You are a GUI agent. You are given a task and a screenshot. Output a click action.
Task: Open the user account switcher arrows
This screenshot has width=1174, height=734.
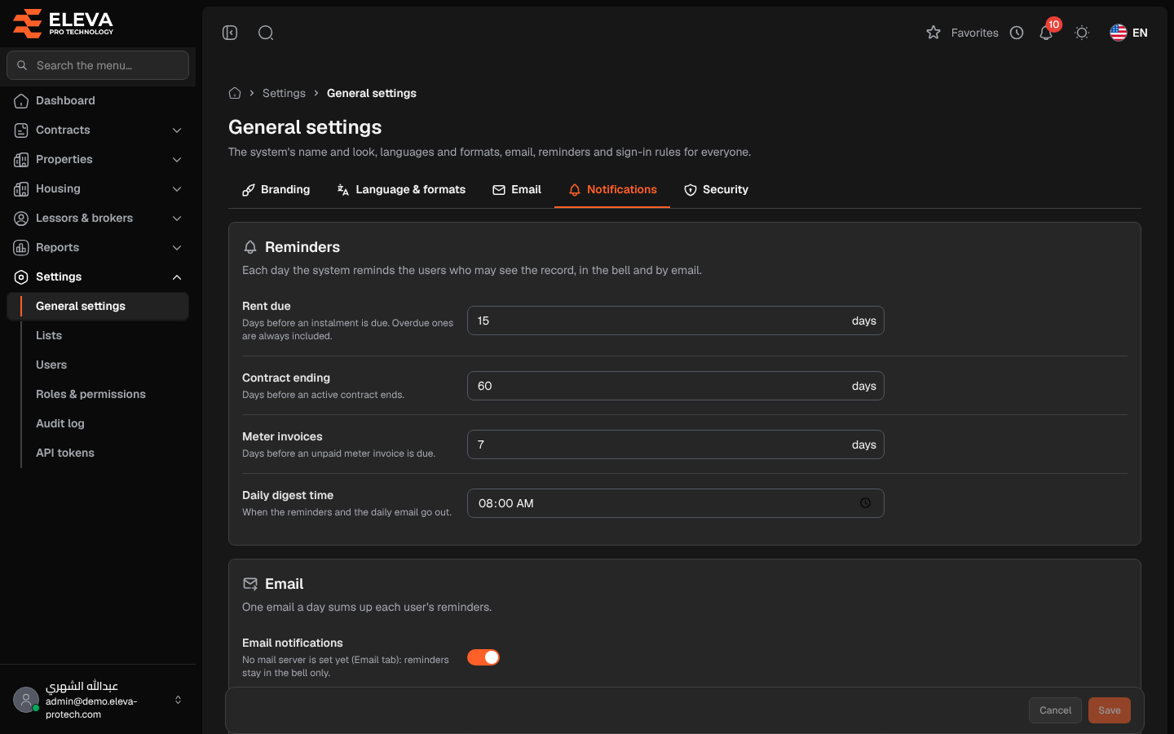178,700
